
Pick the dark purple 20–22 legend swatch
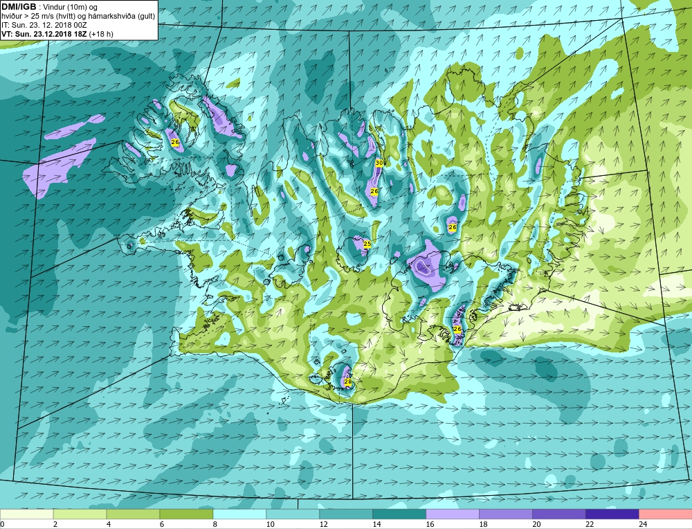(558, 514)
